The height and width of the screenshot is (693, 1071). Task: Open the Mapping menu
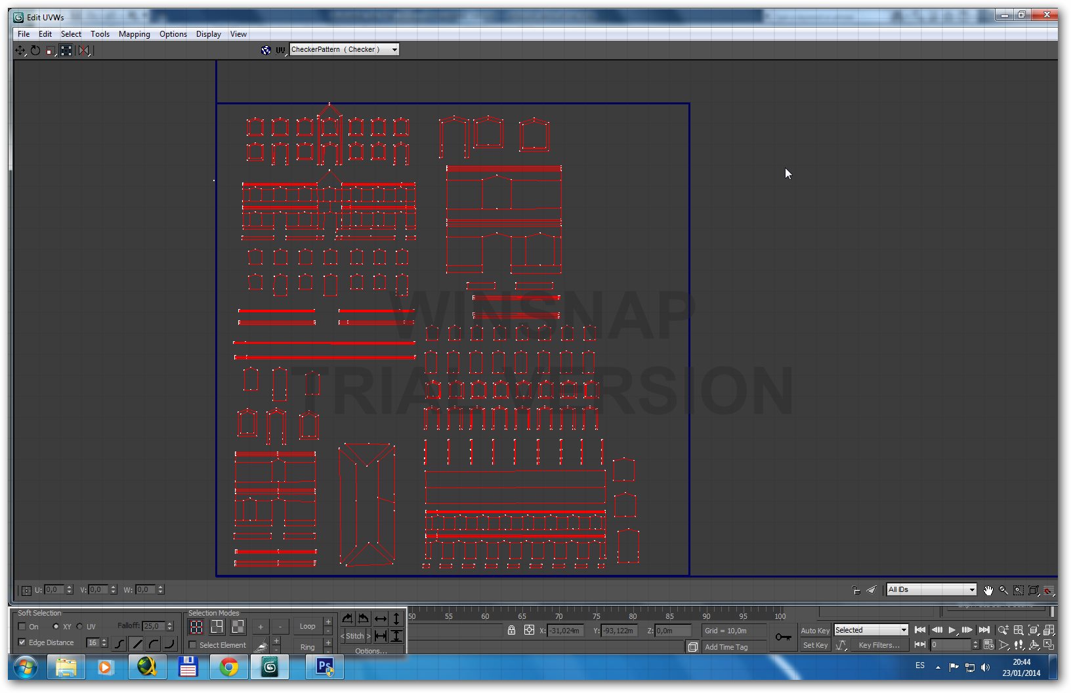[x=134, y=34]
